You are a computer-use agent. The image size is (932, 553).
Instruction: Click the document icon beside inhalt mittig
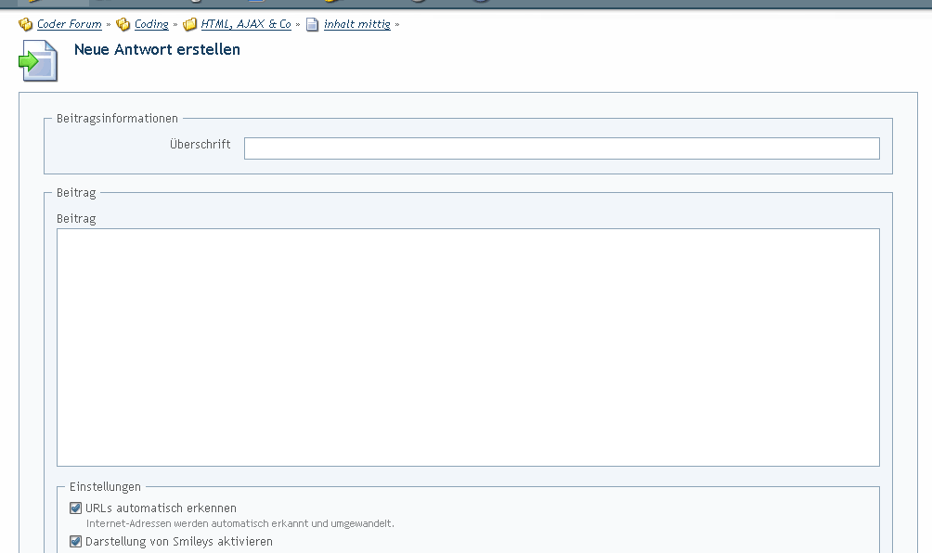(313, 25)
